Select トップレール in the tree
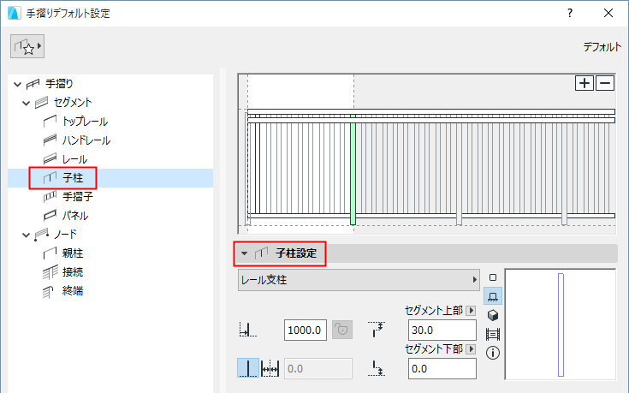 (x=85, y=122)
